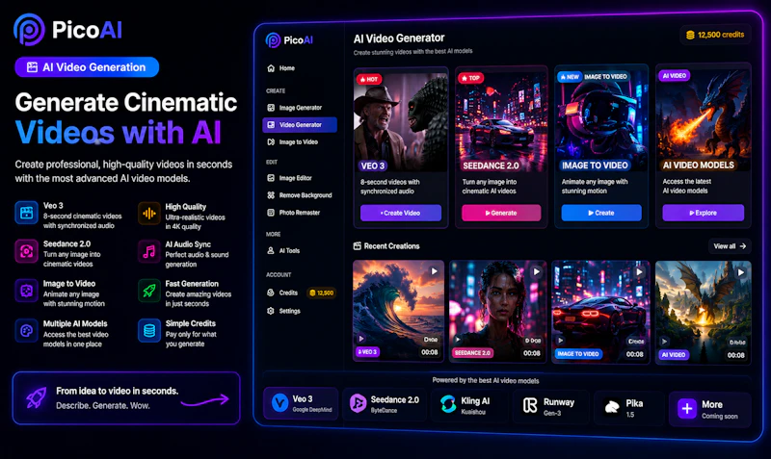
Task: Open Remove Background tool
Action: coord(300,195)
